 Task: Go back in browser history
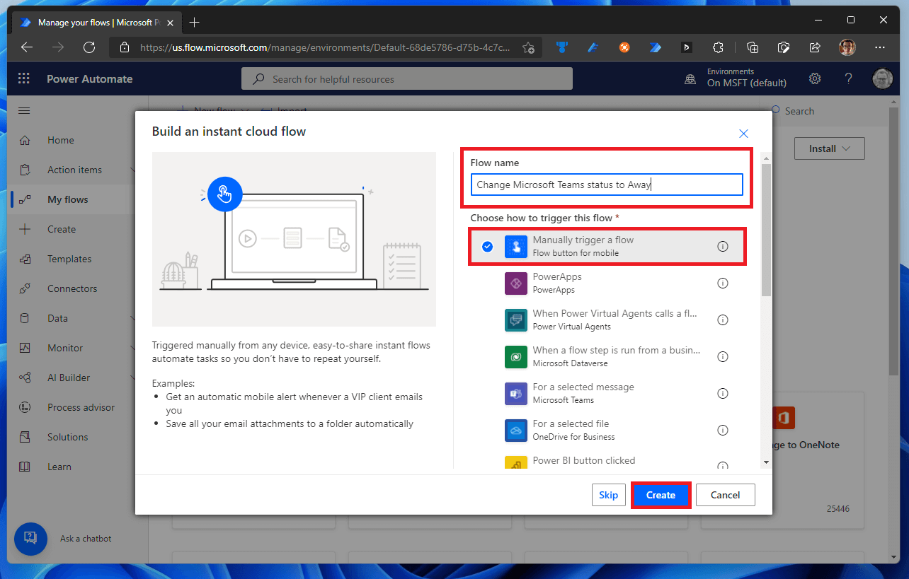[27, 47]
